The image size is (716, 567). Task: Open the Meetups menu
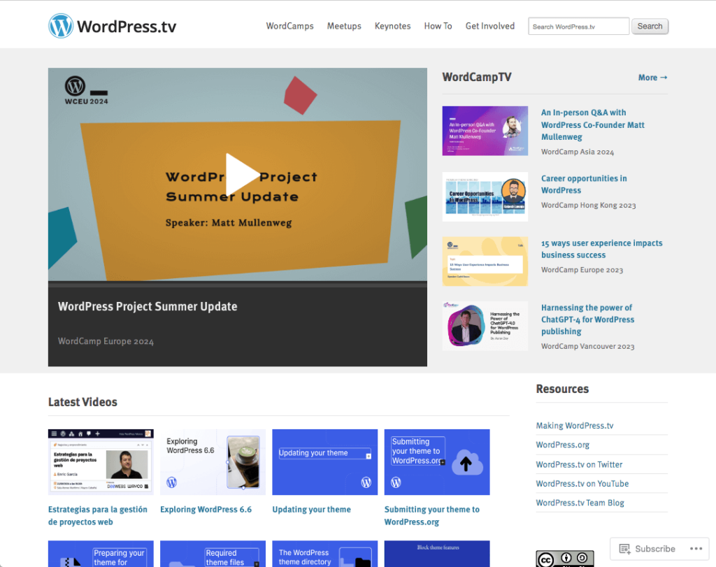coord(344,26)
